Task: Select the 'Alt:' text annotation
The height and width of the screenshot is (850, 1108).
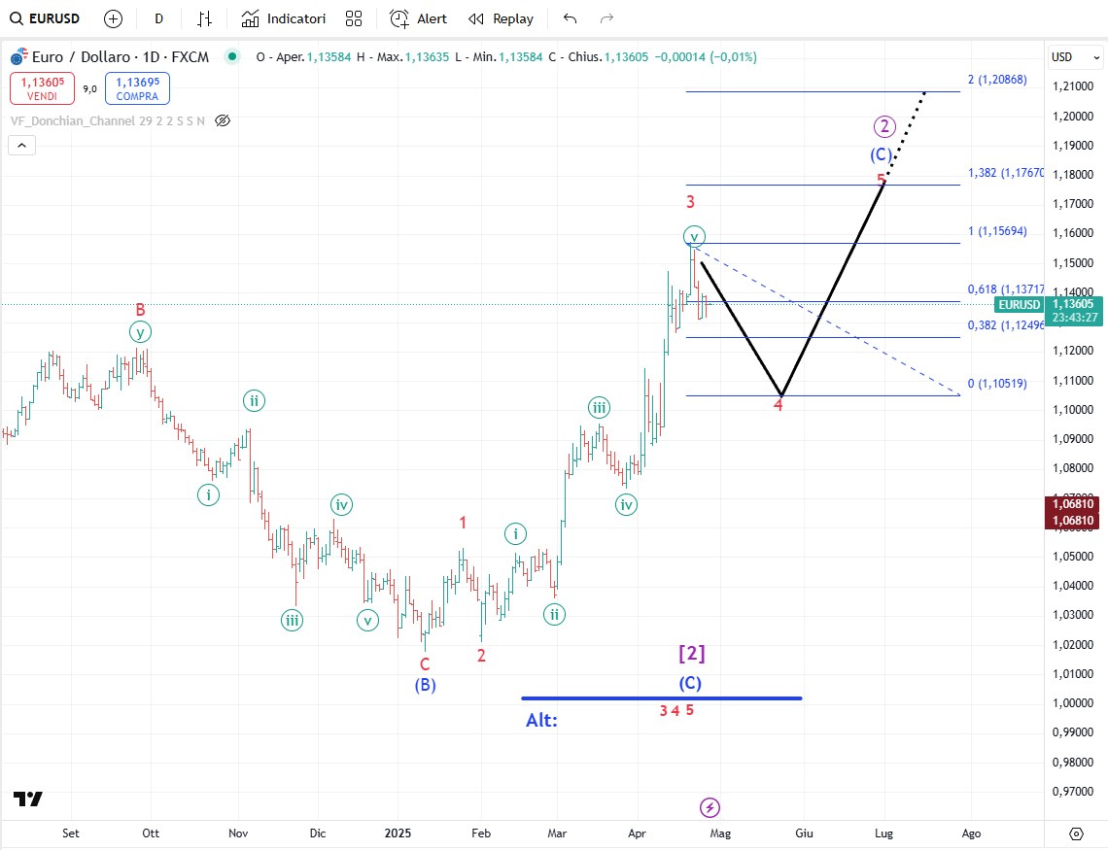Action: coord(542,720)
